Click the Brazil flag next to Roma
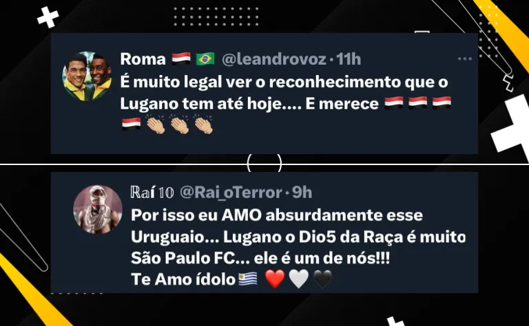The height and width of the screenshot is (326, 529). click(205, 59)
